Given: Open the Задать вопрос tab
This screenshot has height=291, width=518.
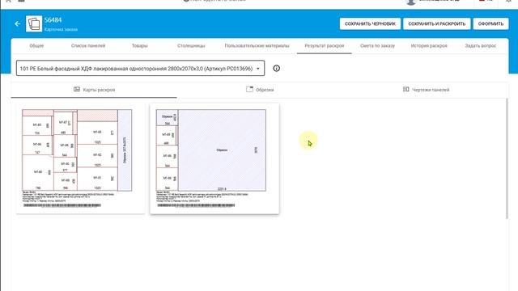Looking at the screenshot, I should click(x=481, y=46).
